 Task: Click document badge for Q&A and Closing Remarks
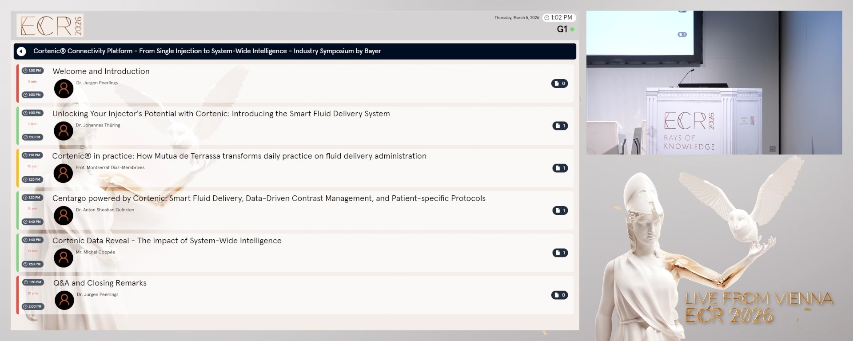point(559,295)
